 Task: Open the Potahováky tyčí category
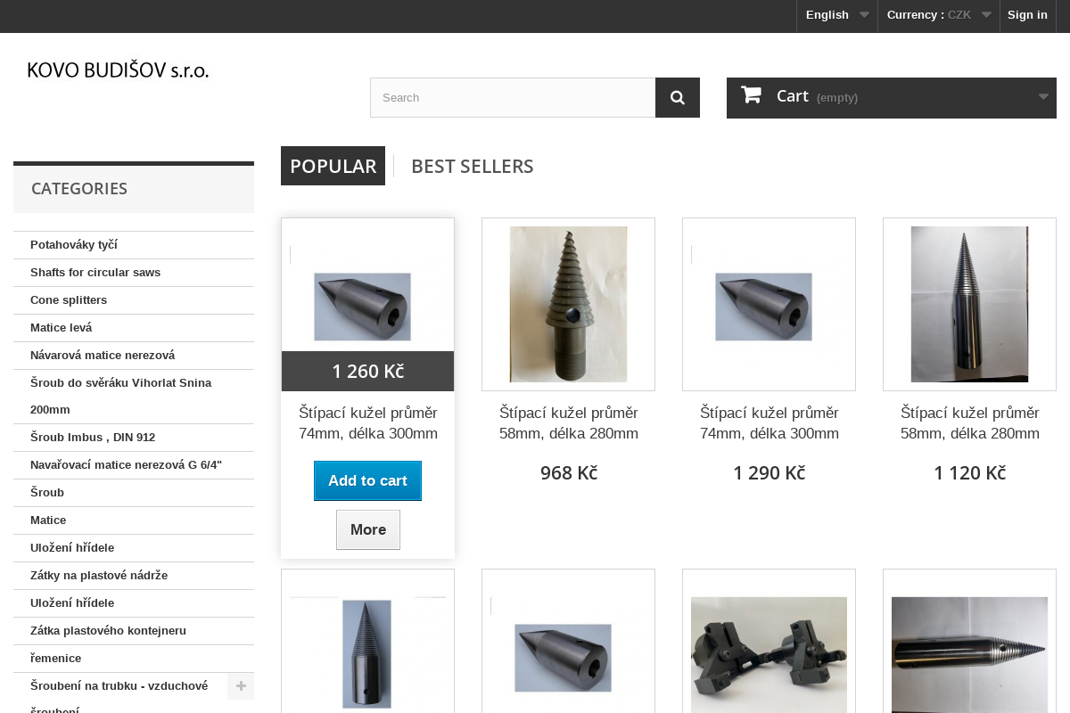tap(74, 245)
